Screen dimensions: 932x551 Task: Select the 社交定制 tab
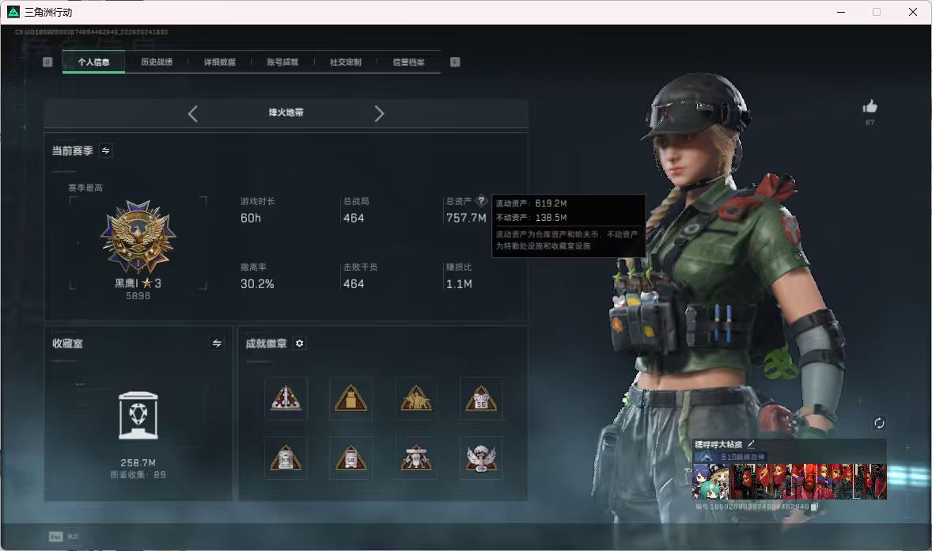pos(345,62)
